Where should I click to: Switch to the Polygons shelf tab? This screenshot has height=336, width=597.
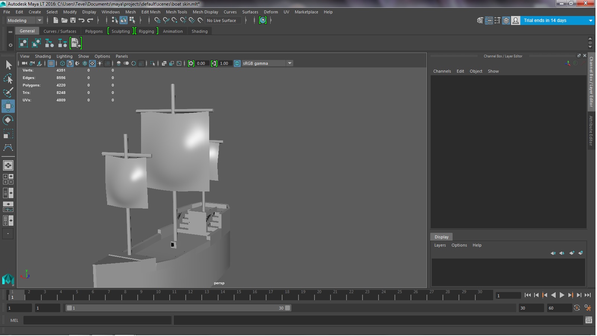pos(94,31)
